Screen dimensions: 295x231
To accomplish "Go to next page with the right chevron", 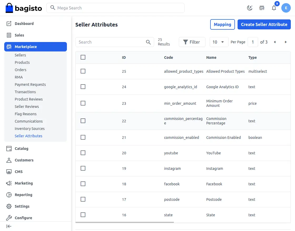I will pos(286,42).
